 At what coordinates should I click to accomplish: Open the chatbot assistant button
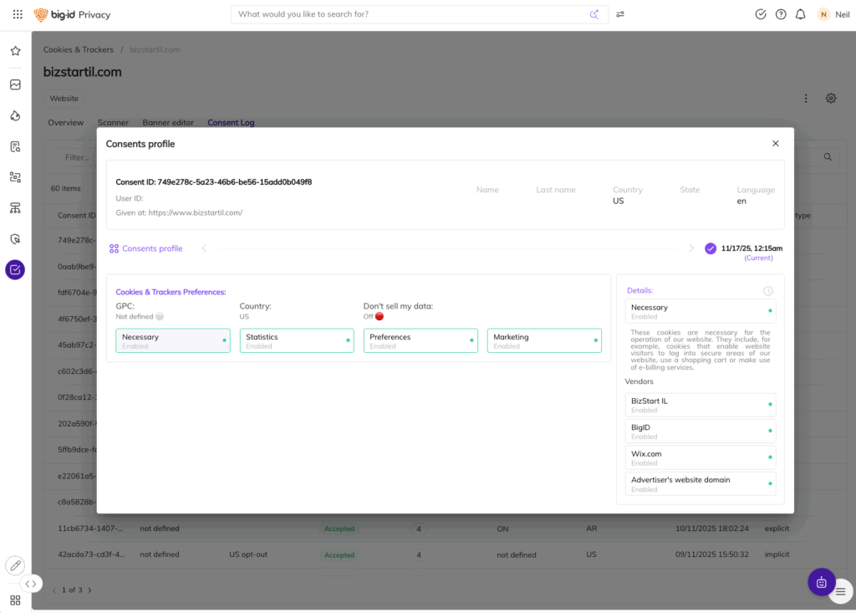coord(821,582)
